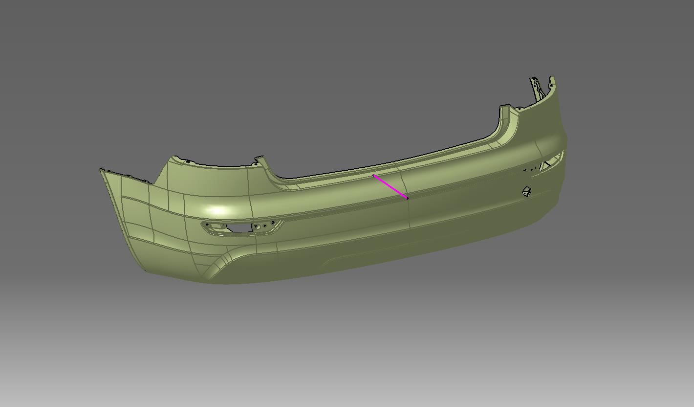Select the round sensor hole on bumper right side

526,191
